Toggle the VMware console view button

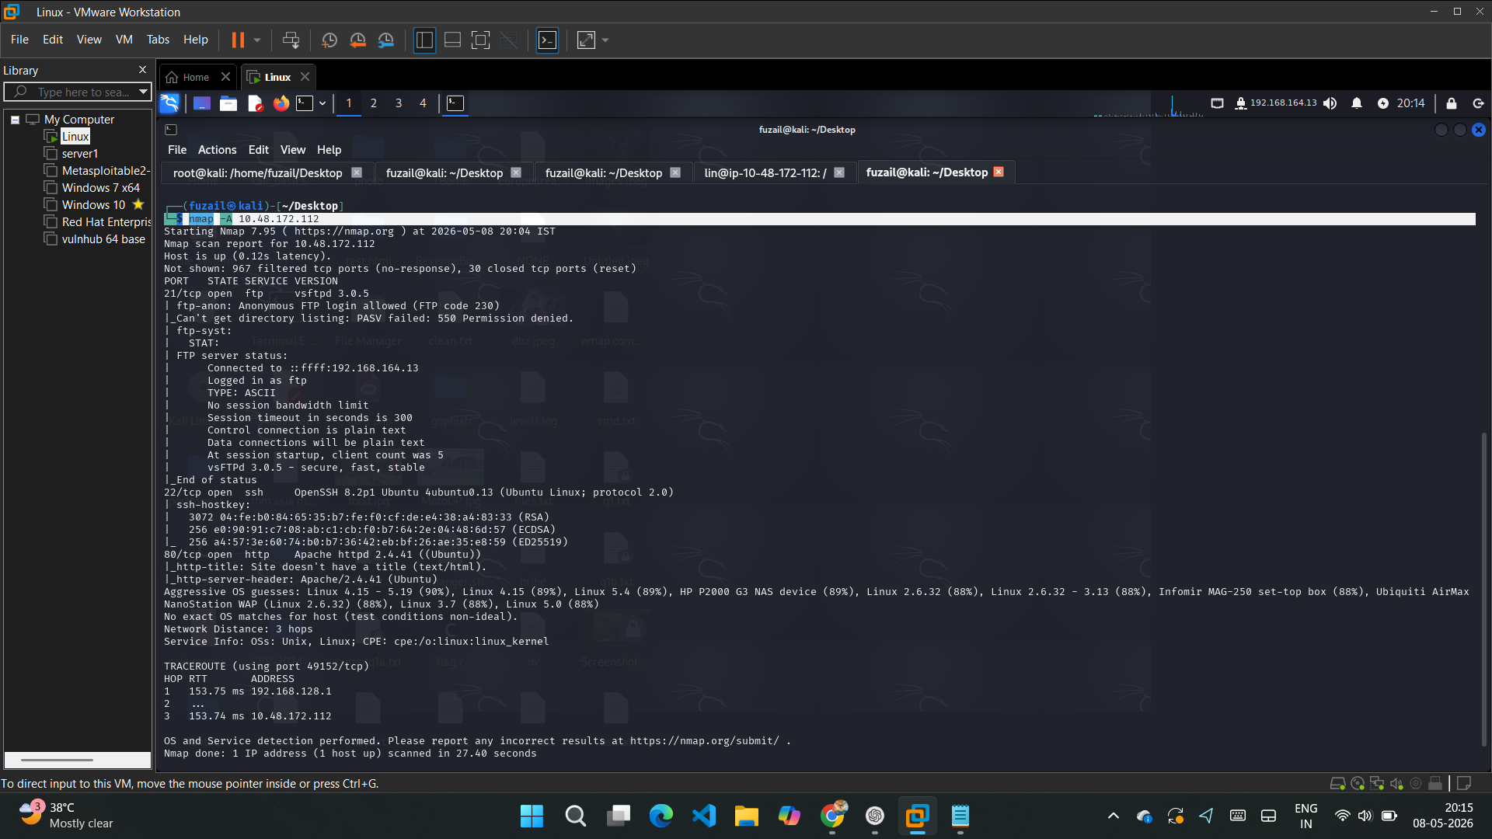click(x=548, y=40)
